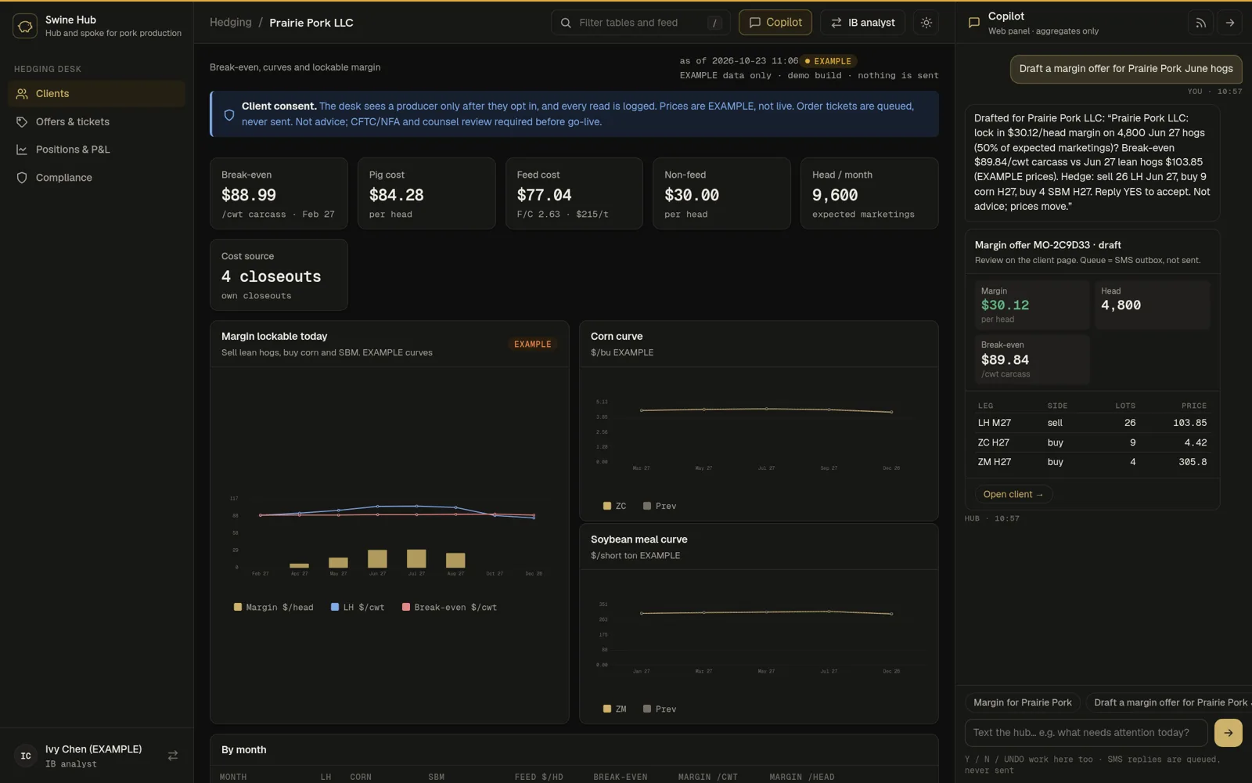Screen dimensions: 1252x783
Task: Pick the Draft a margin offer suggestion chip
Action: [x=1169, y=702]
